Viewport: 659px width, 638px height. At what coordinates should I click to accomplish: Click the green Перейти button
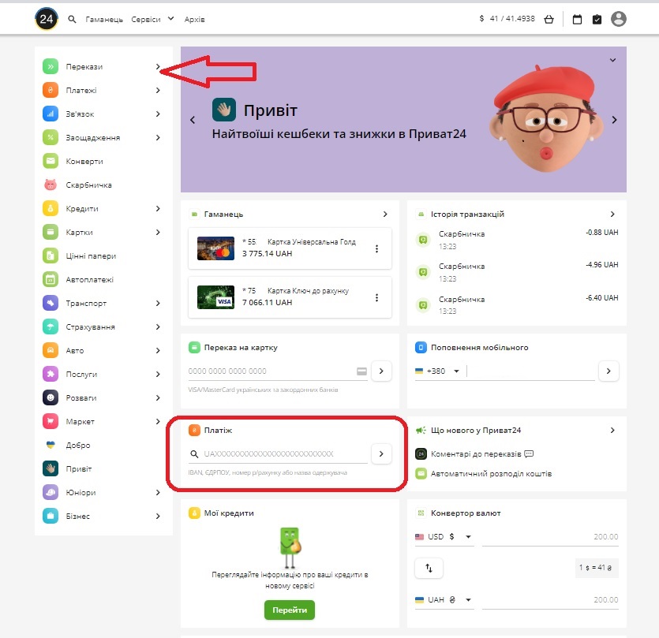[290, 610]
